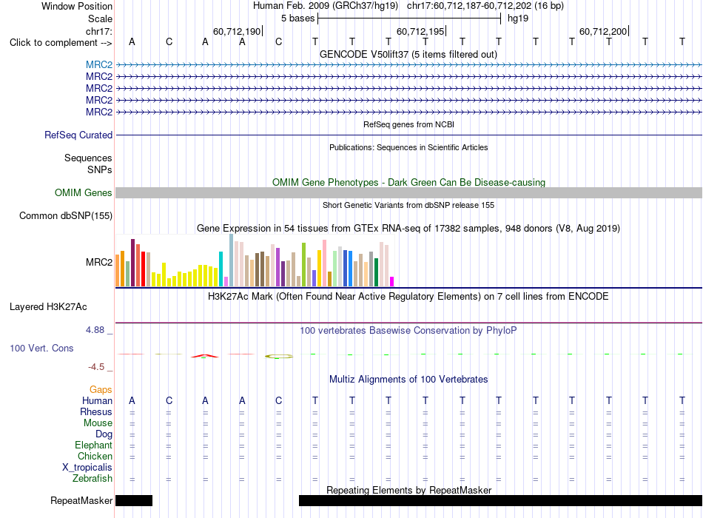Image resolution: width=703 pixels, height=518 pixels.
Task: Click the red peak in the conservation track
Action: point(205,356)
